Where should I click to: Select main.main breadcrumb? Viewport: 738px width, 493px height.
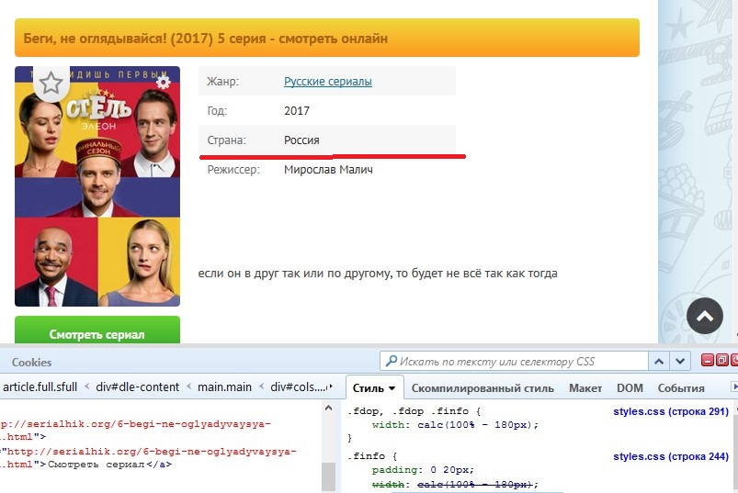[224, 387]
